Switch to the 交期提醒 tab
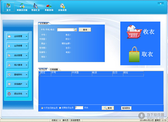168x122 pixels. coord(54,70)
